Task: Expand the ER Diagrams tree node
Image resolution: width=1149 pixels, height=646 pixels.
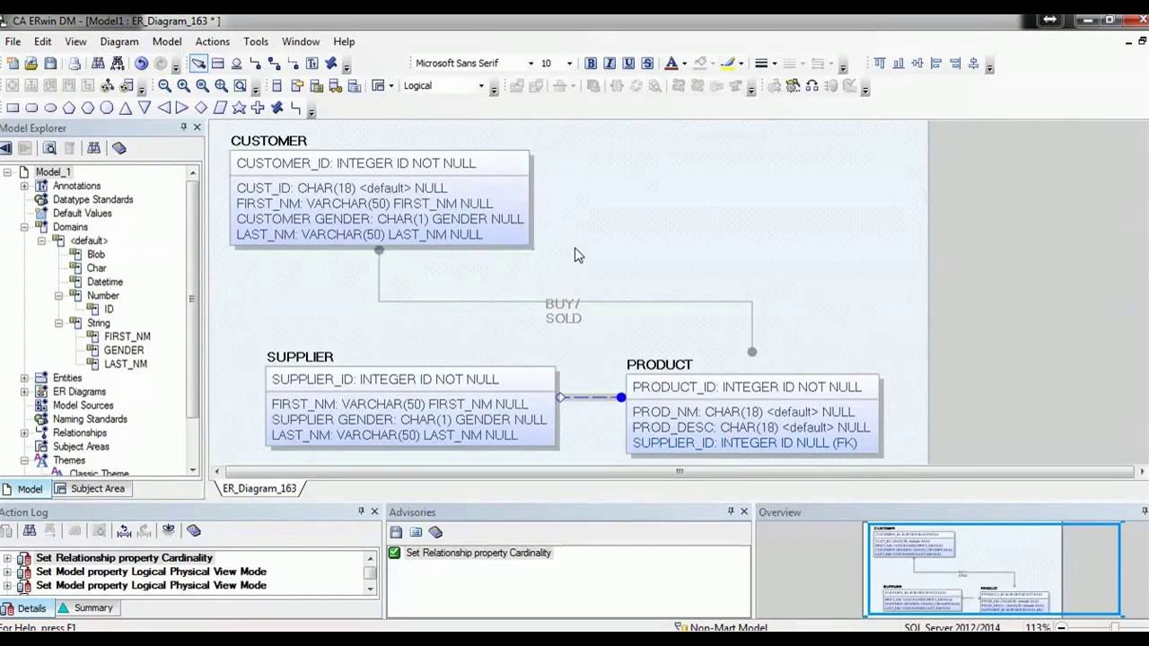Action: tap(24, 391)
